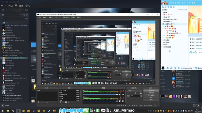Click the grid view icon in Steam library
Viewport: 202px width, 113px height.
tap(27, 10)
